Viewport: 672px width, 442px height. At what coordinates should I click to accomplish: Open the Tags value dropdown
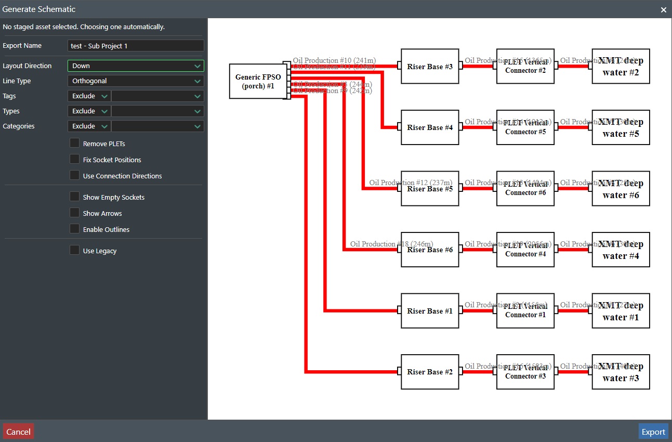(158, 96)
